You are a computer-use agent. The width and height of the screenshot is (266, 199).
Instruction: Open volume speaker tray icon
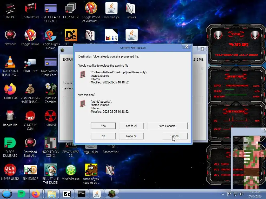(241, 194)
